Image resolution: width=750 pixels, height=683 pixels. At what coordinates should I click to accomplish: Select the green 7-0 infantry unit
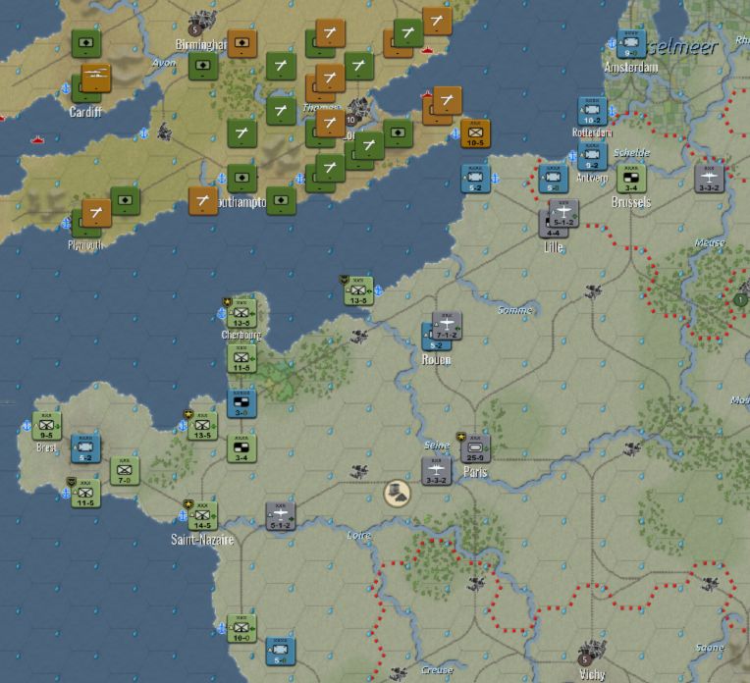[x=125, y=471]
